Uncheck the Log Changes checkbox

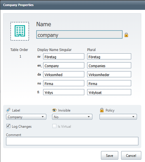pos(8,126)
